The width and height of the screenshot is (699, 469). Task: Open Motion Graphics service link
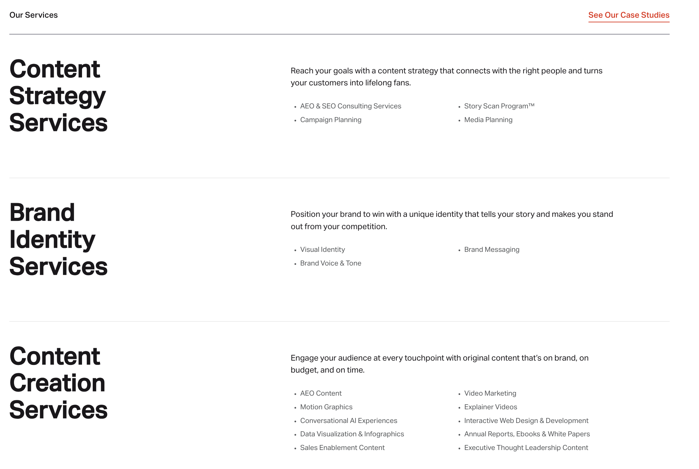(326, 407)
